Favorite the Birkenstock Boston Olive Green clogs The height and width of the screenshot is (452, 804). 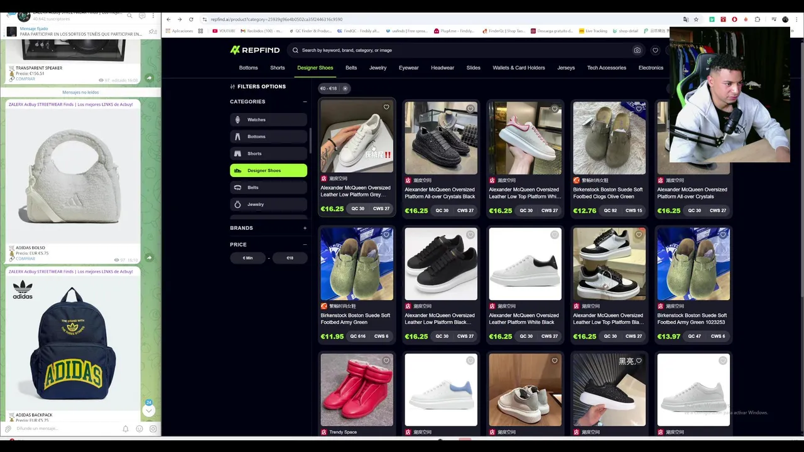639,109
